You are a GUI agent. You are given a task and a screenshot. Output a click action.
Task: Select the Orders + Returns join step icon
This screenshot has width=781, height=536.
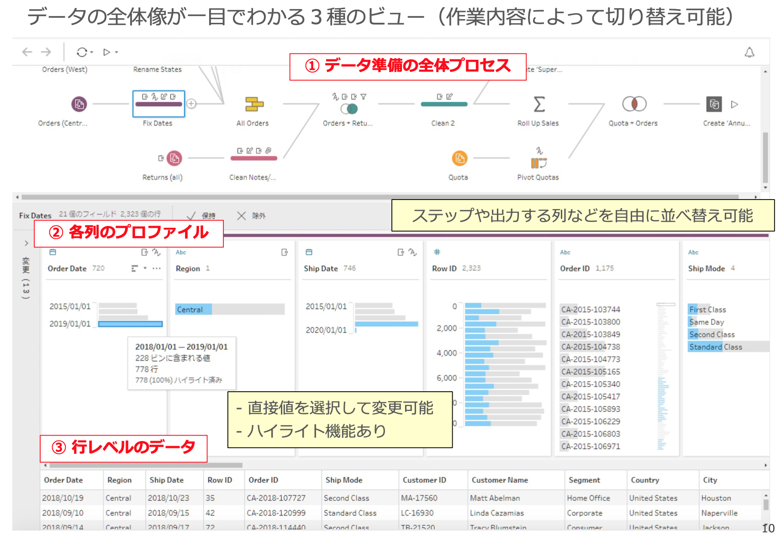[349, 109]
